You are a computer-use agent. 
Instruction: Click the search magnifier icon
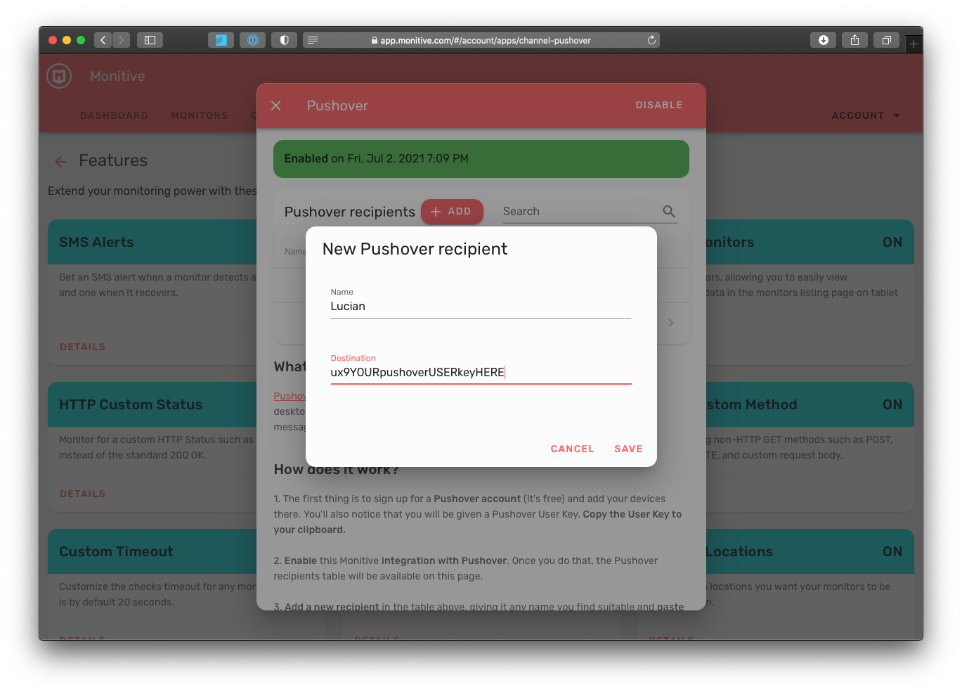click(x=668, y=211)
